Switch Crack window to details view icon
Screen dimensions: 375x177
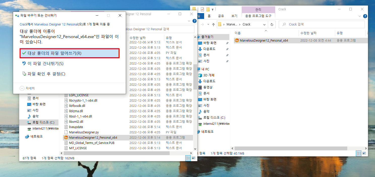358,153
